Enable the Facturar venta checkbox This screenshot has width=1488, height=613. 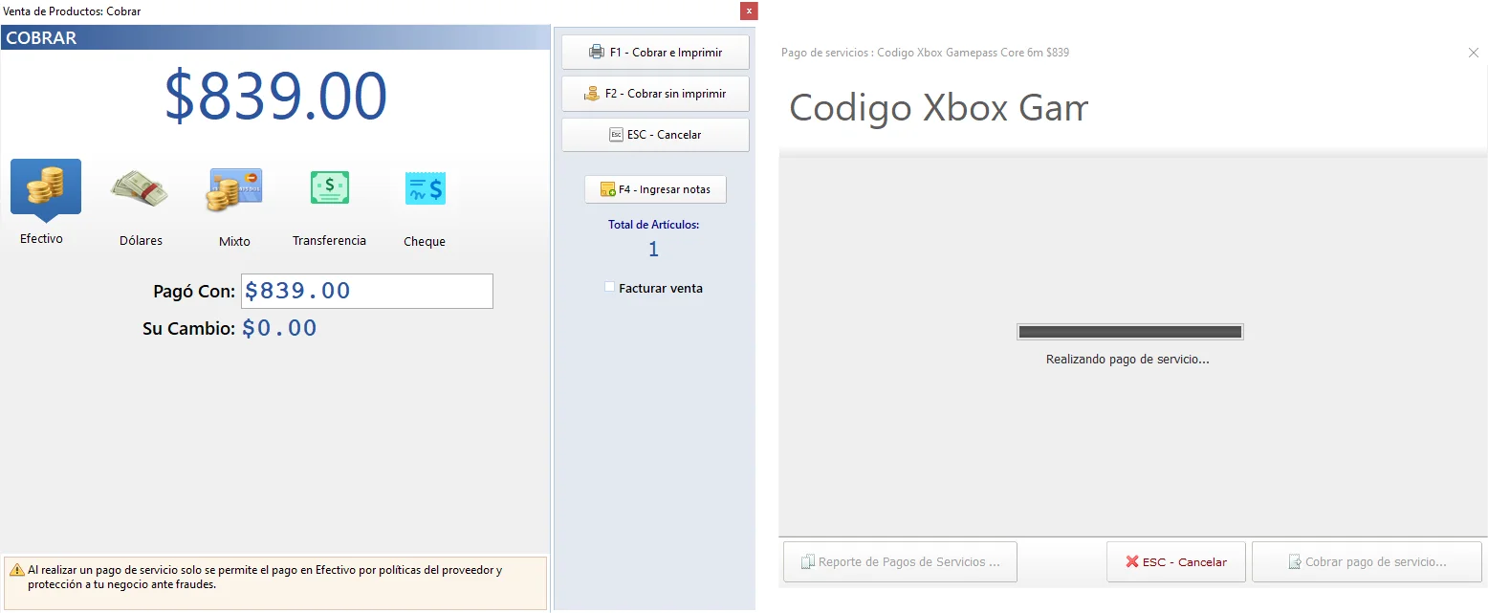609,287
